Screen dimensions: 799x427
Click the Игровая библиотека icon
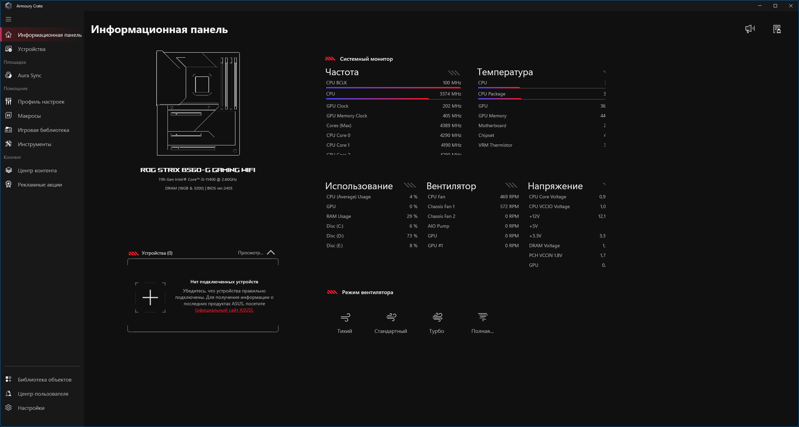9,130
